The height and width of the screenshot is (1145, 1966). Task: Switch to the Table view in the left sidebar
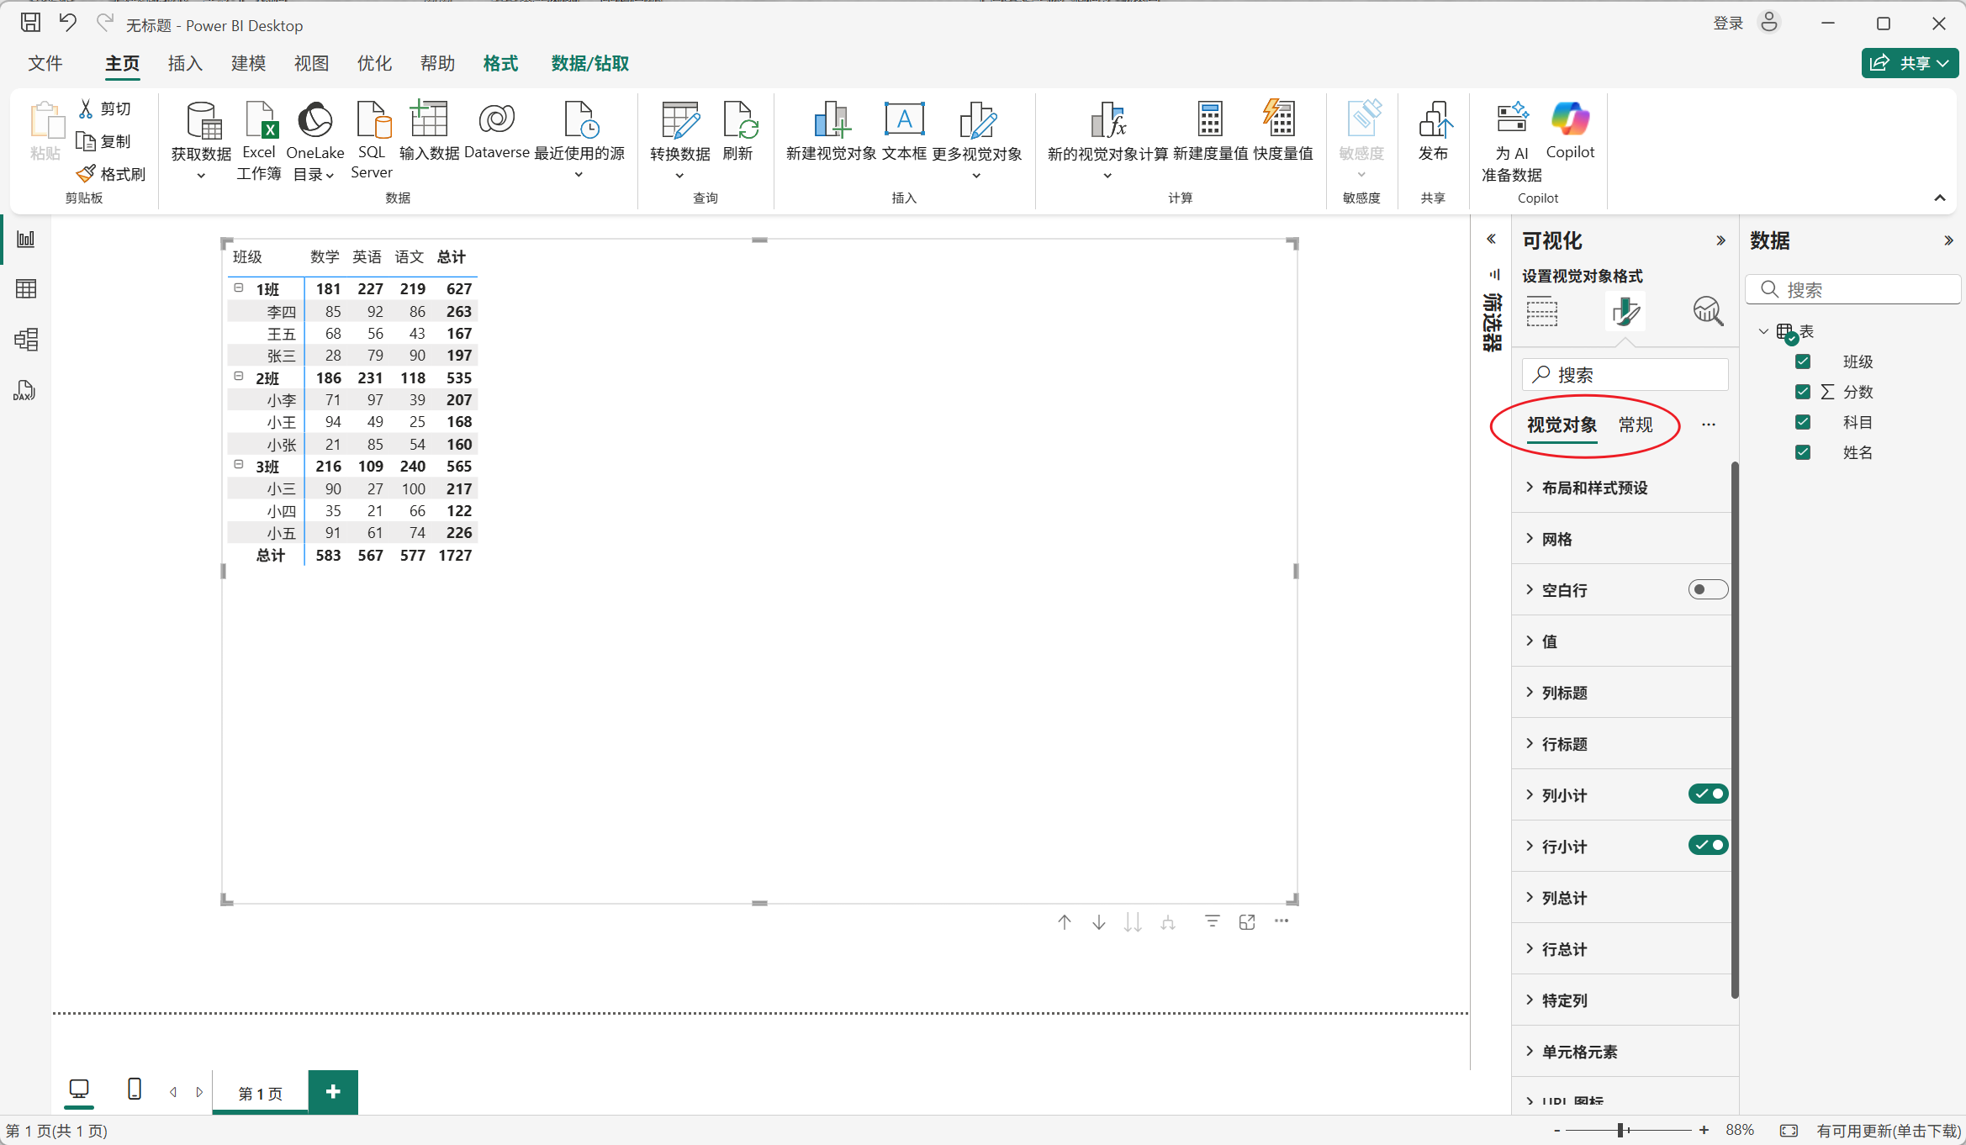tap(26, 289)
